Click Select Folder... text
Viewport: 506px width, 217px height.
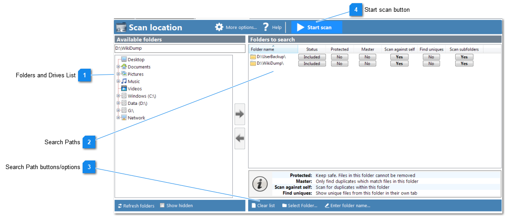pyautogui.click(x=303, y=206)
